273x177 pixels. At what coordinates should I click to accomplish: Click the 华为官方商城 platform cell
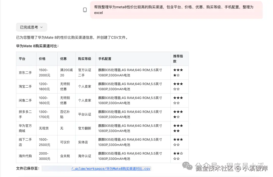(26, 128)
